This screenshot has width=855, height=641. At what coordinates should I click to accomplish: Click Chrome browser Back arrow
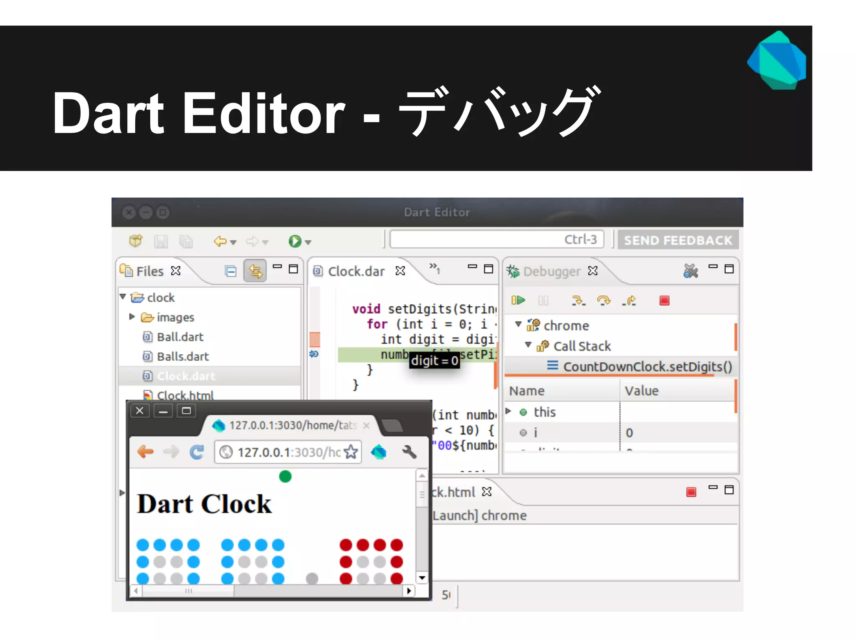pyautogui.click(x=146, y=452)
